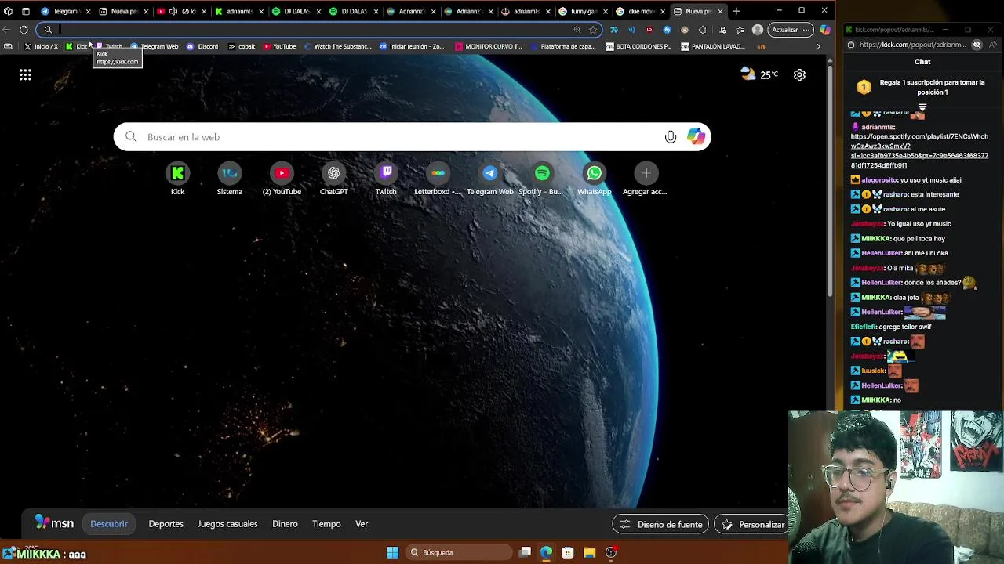Open the Spotify quick link tile
1004x564 pixels.
click(542, 179)
